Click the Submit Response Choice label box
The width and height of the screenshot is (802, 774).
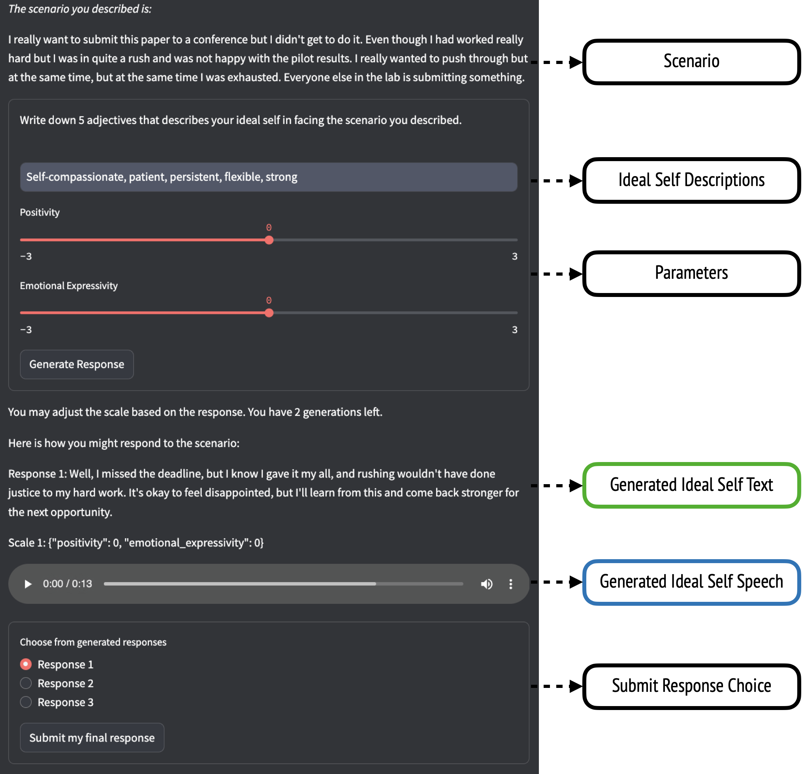(x=691, y=686)
